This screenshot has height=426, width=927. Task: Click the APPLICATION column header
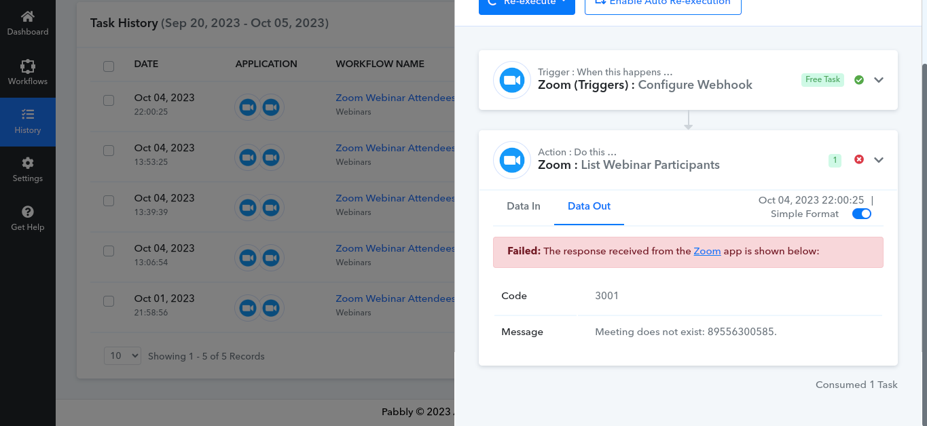click(266, 64)
